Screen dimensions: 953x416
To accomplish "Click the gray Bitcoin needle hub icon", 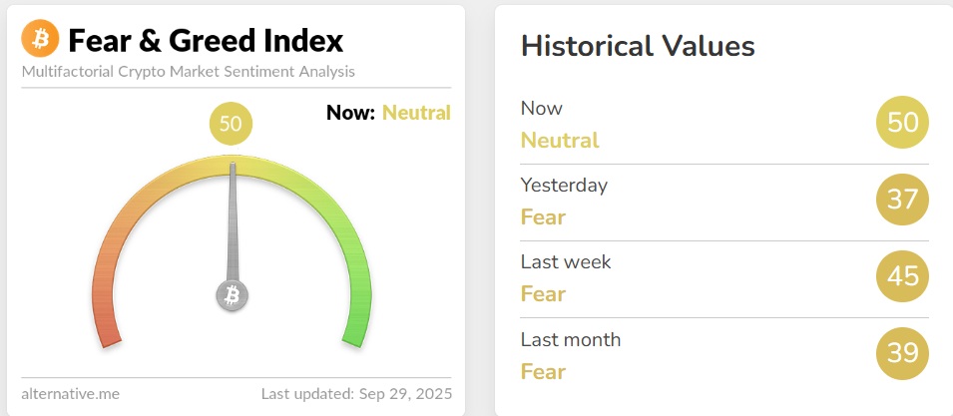I will [x=233, y=295].
